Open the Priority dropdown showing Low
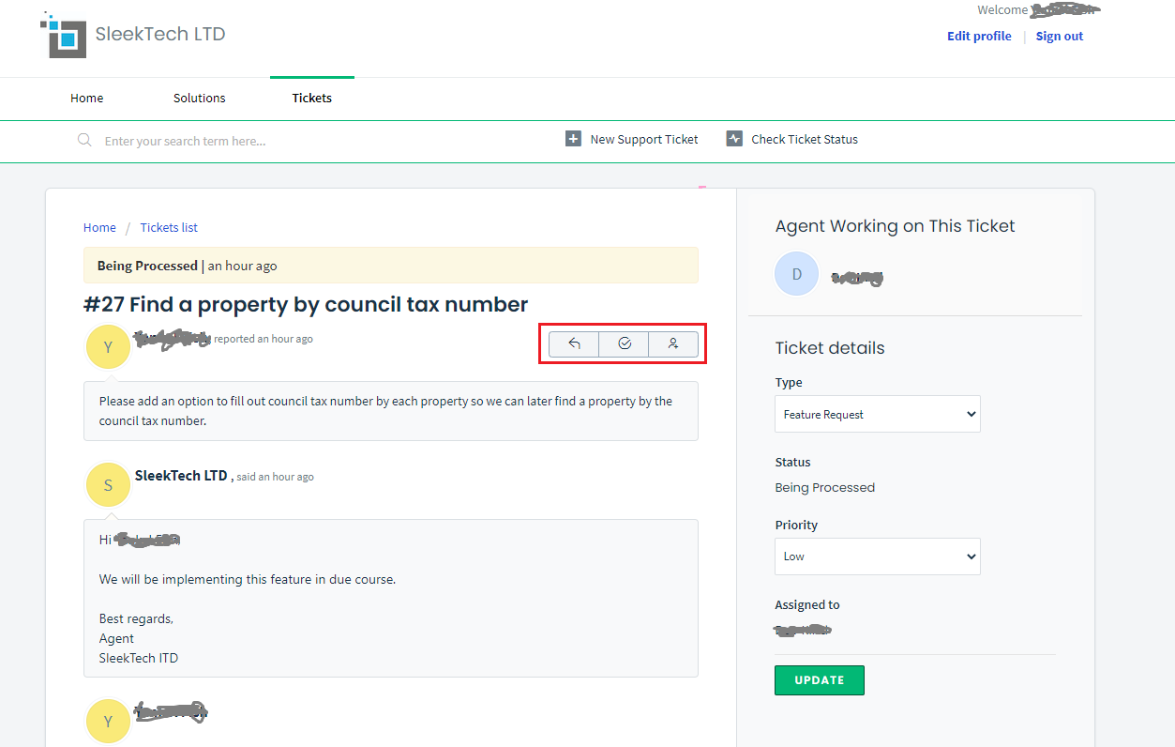The image size is (1175, 747). coord(877,556)
